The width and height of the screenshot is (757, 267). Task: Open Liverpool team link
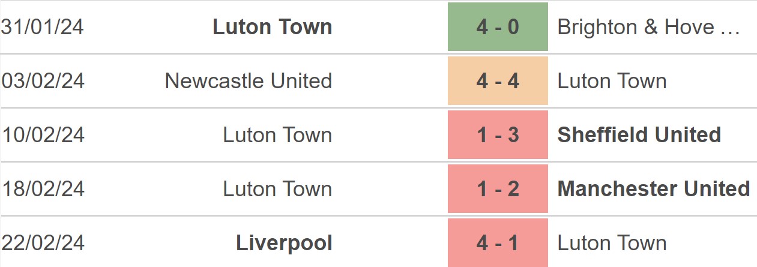tap(284, 243)
